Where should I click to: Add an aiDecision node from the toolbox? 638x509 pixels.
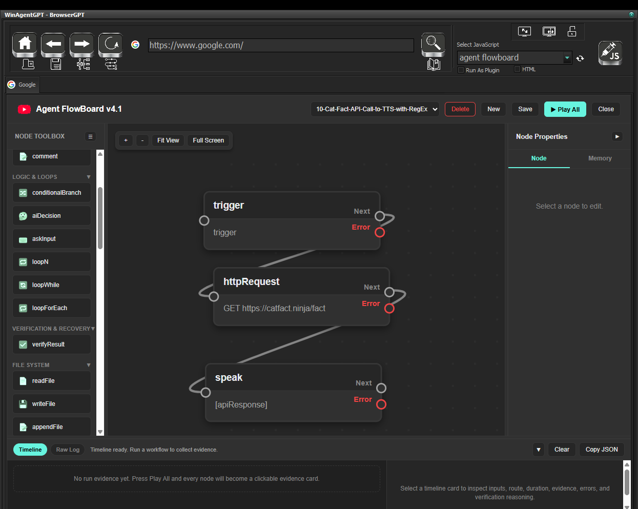[x=52, y=216]
